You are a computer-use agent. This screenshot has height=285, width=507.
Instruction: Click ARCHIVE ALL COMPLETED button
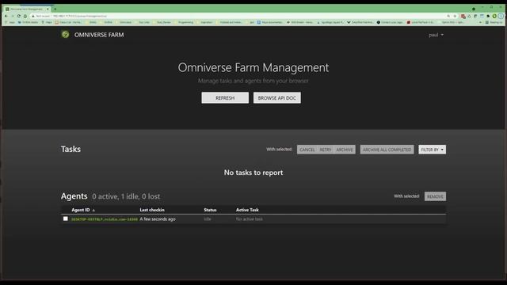coord(387,150)
